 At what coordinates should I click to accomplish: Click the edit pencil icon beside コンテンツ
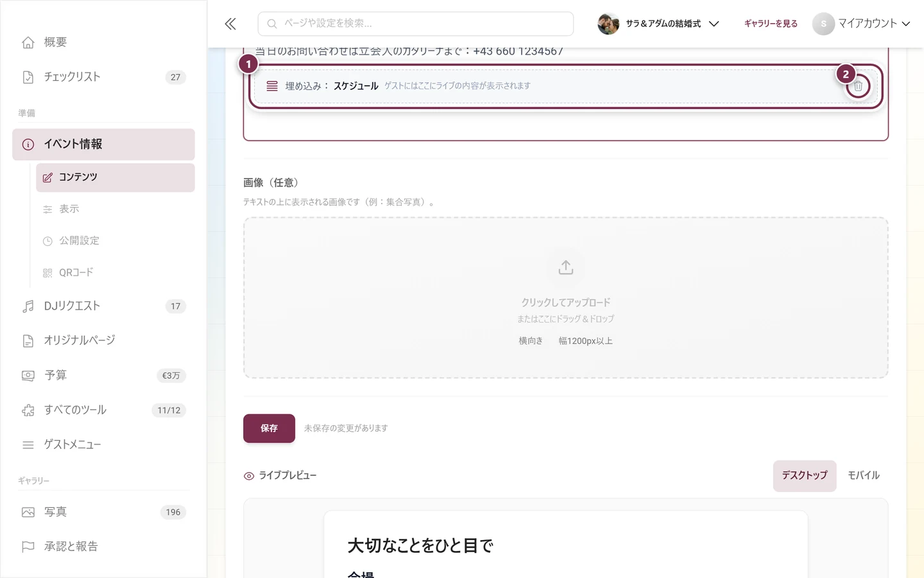(x=47, y=177)
